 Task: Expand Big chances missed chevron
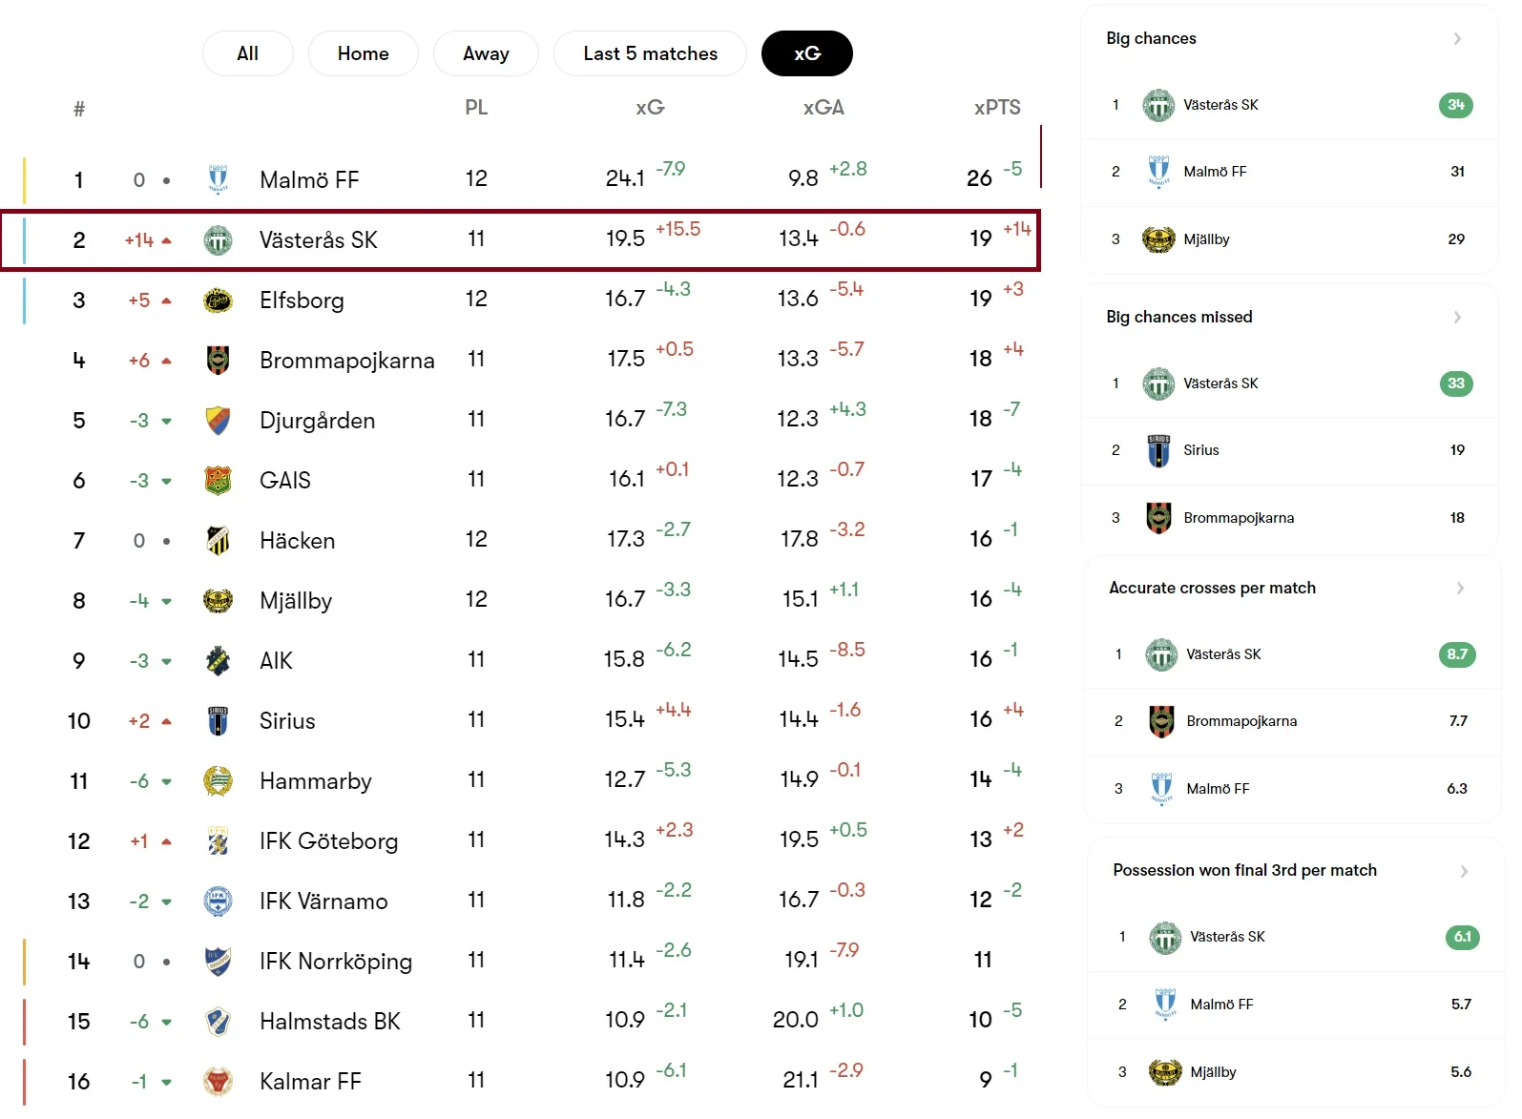(x=1457, y=317)
